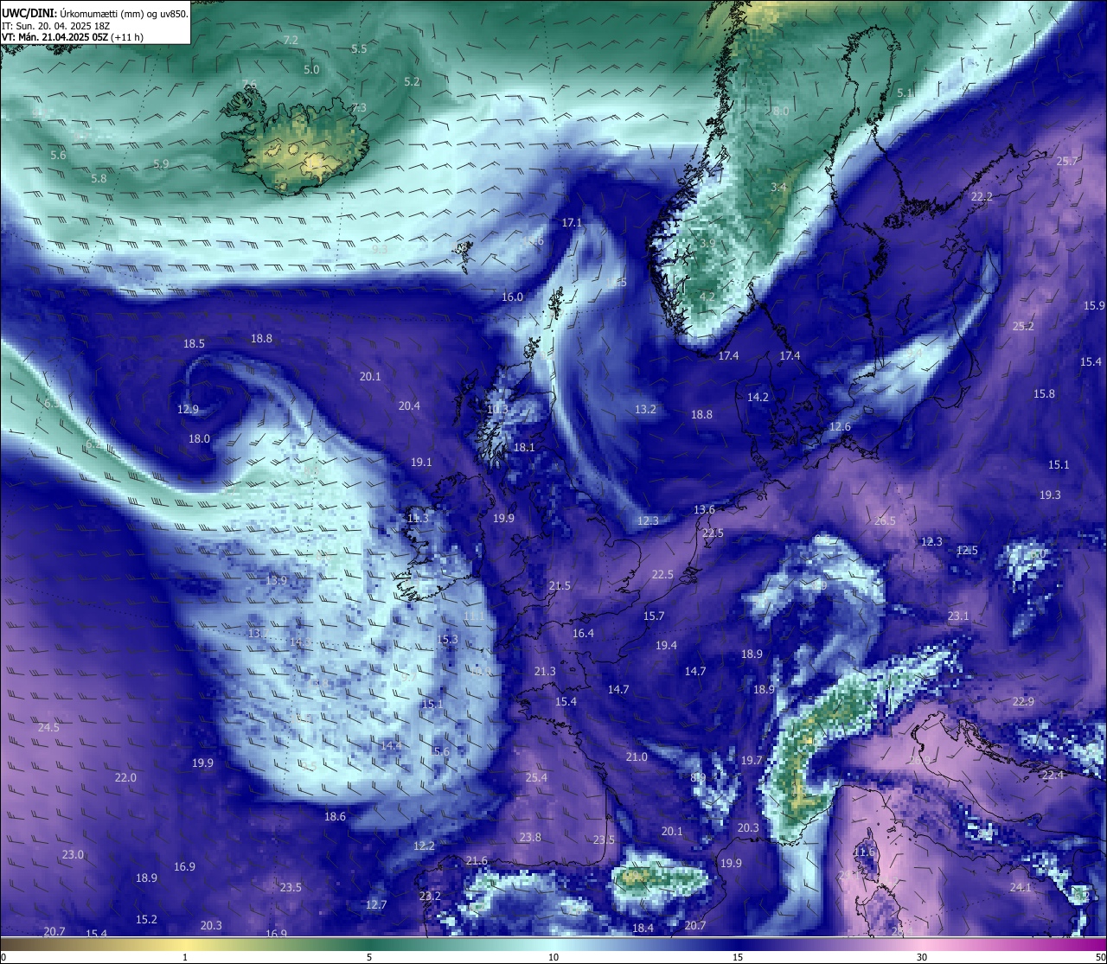Click the map value 24.1
The image size is (1107, 964).
(x=1021, y=888)
